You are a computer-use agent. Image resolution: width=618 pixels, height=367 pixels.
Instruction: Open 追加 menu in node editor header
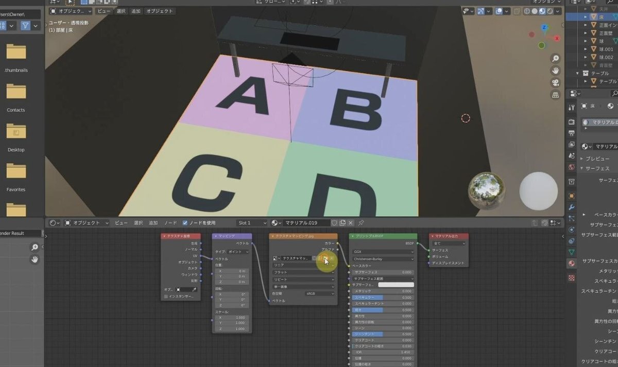153,223
